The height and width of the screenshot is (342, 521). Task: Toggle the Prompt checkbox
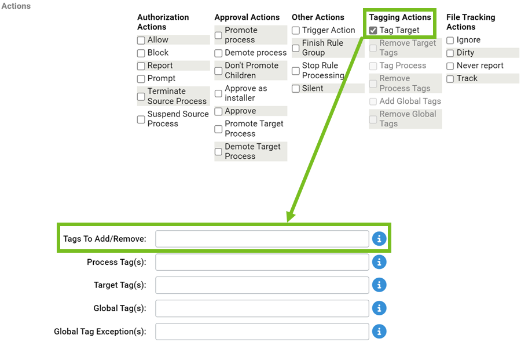click(141, 78)
